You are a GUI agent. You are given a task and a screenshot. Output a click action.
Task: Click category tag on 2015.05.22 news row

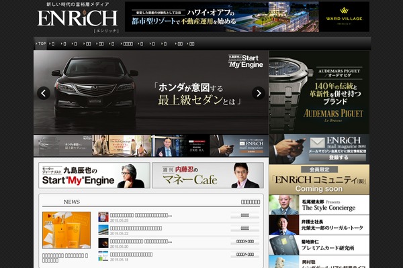click(244, 228)
